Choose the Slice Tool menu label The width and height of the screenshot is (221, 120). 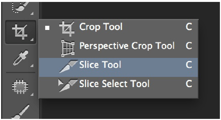pyautogui.click(x=100, y=65)
